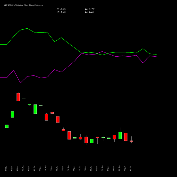Select the last small red candlestick for 02 Jul

(131, 141)
